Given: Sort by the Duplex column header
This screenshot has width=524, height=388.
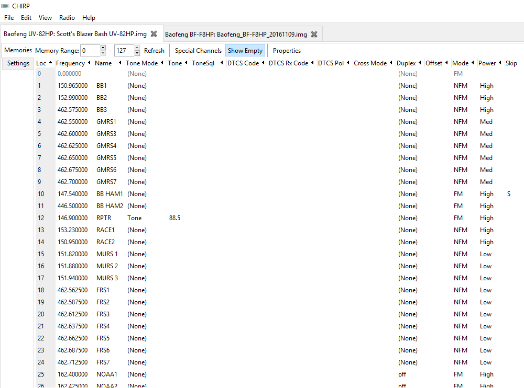Looking at the screenshot, I should [x=409, y=63].
